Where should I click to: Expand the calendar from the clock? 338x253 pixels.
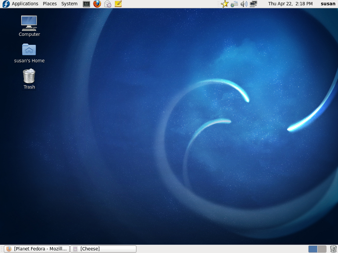pyautogui.click(x=290, y=4)
